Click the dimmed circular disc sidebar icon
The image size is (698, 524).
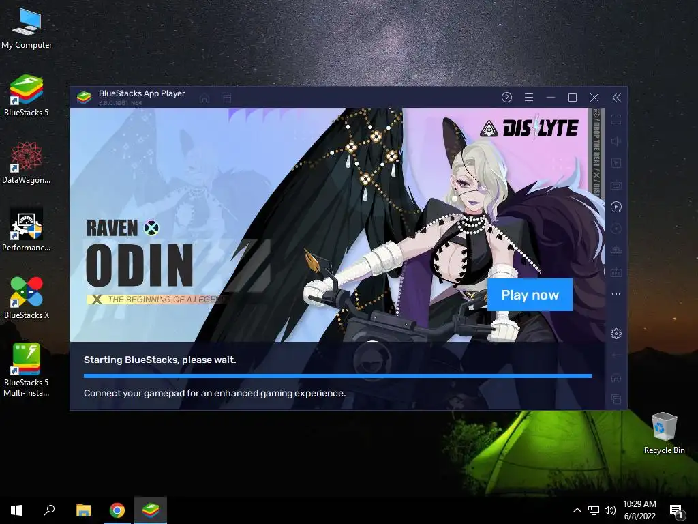pos(616,229)
